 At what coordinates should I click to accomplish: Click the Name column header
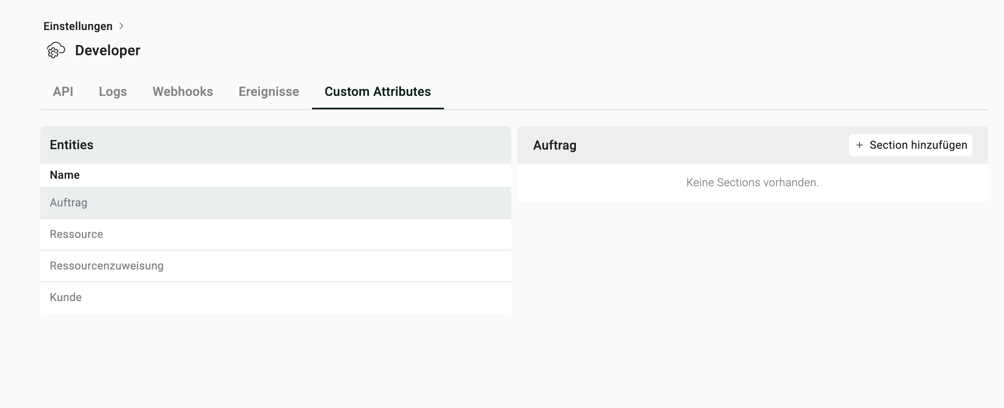[65, 175]
